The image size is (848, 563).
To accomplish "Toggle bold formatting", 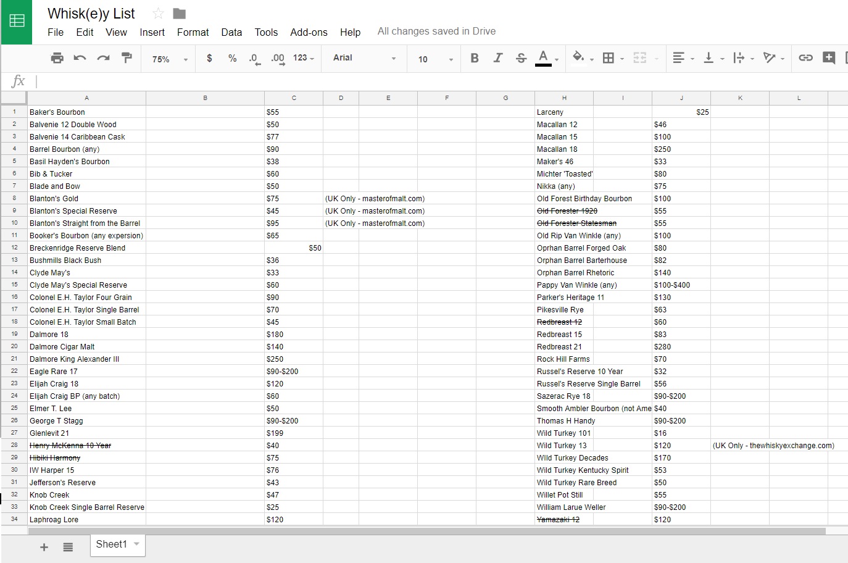I will click(475, 58).
